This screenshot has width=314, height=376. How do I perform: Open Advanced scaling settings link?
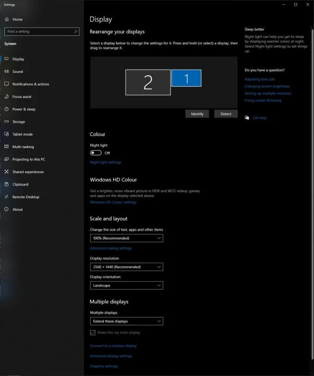(111, 248)
